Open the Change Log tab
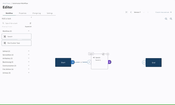The image size is (175, 105). tap(37, 13)
